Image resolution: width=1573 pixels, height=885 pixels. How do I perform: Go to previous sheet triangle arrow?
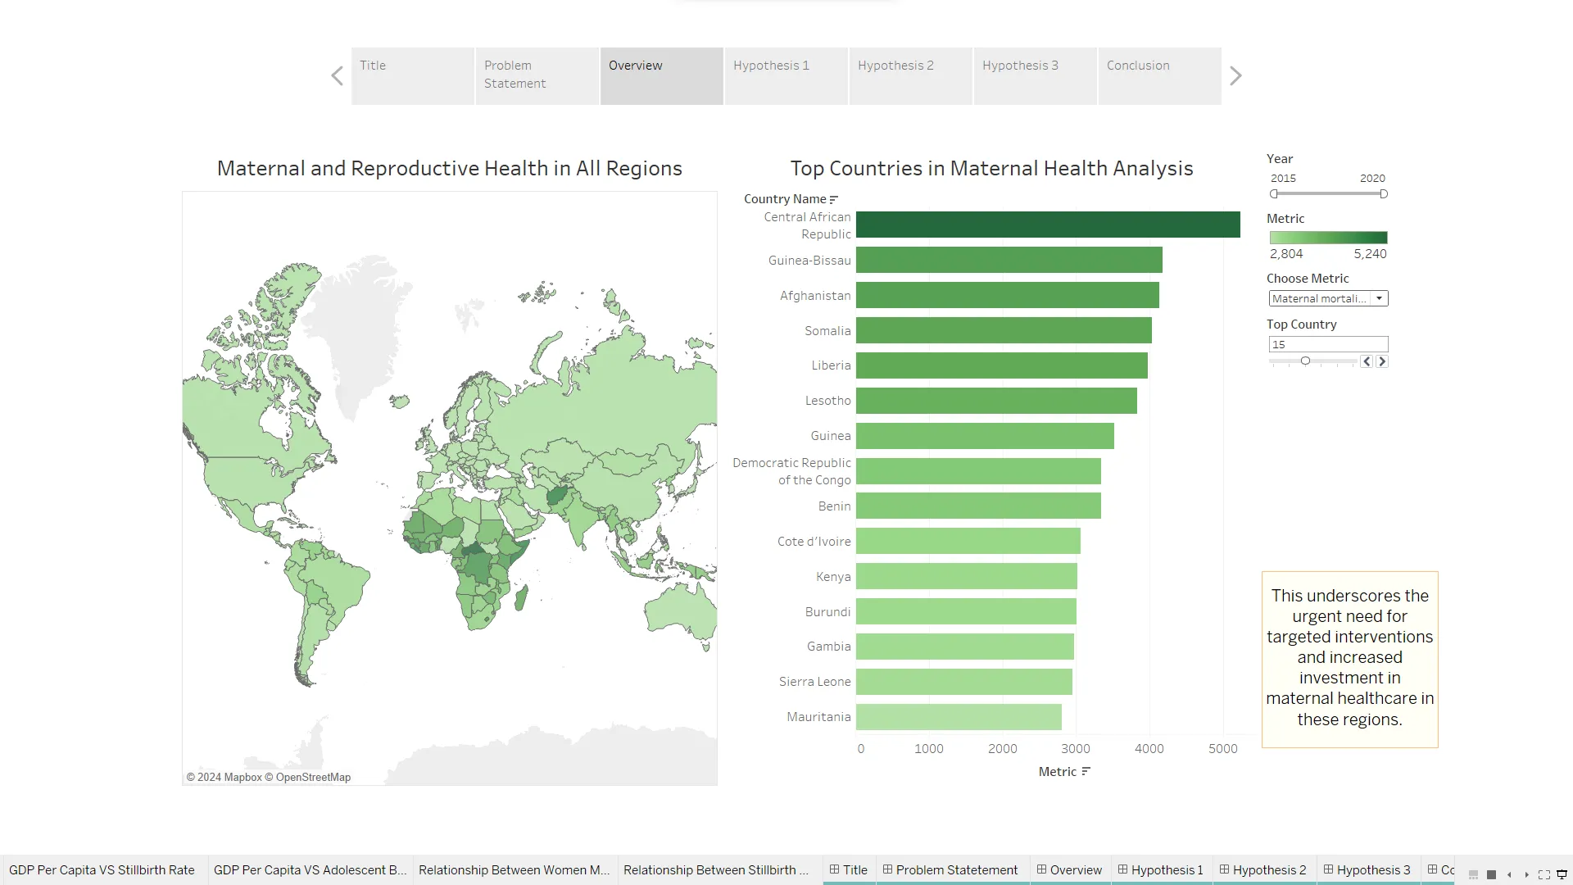(x=1509, y=875)
